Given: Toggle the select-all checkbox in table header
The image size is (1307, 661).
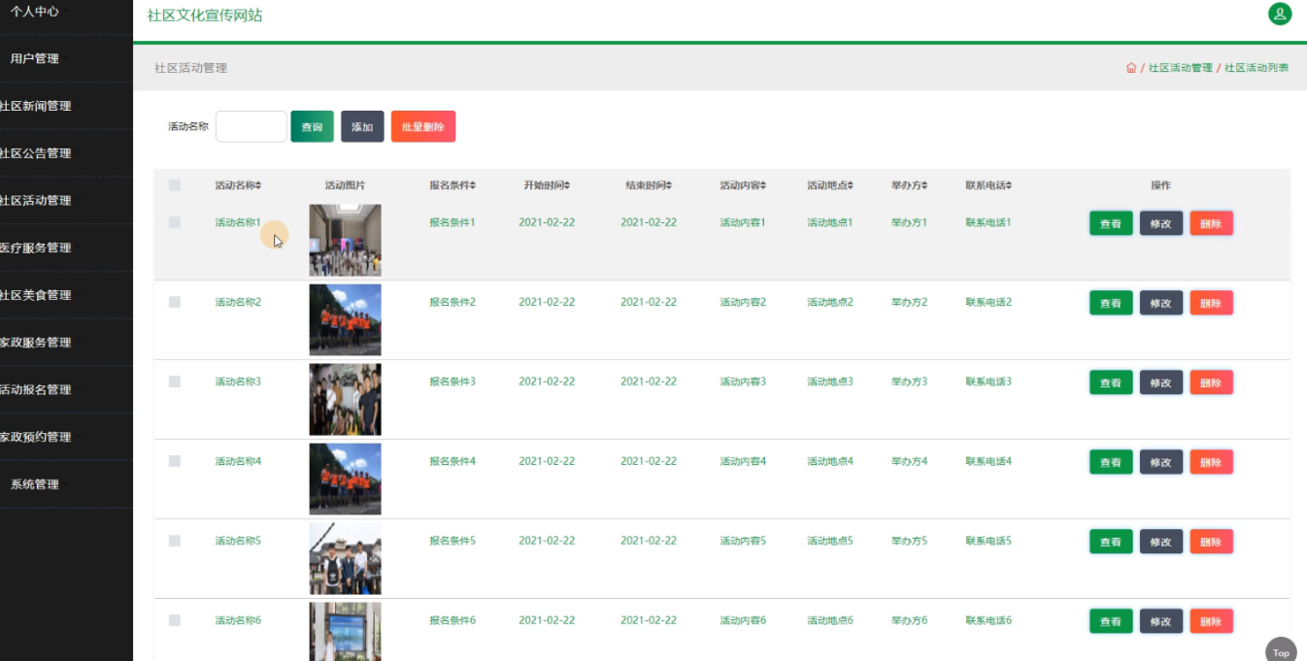Looking at the screenshot, I should (175, 185).
